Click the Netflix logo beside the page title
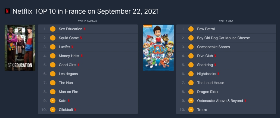Viewport: 280px width, 118px height. [x=7, y=11]
